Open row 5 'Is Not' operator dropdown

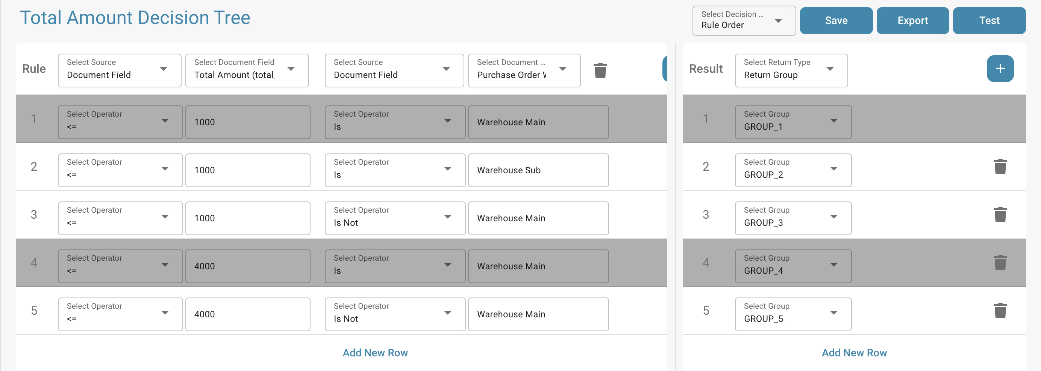(395, 314)
